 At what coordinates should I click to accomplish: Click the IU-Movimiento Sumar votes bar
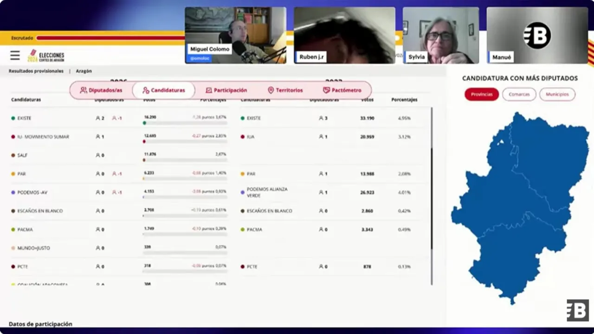click(185, 141)
